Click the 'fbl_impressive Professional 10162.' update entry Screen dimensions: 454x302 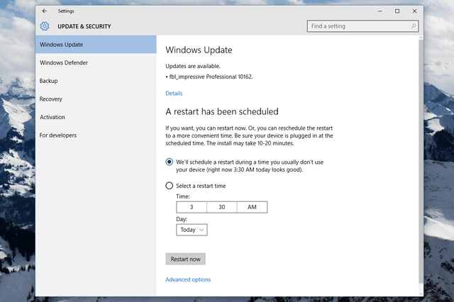209,77
